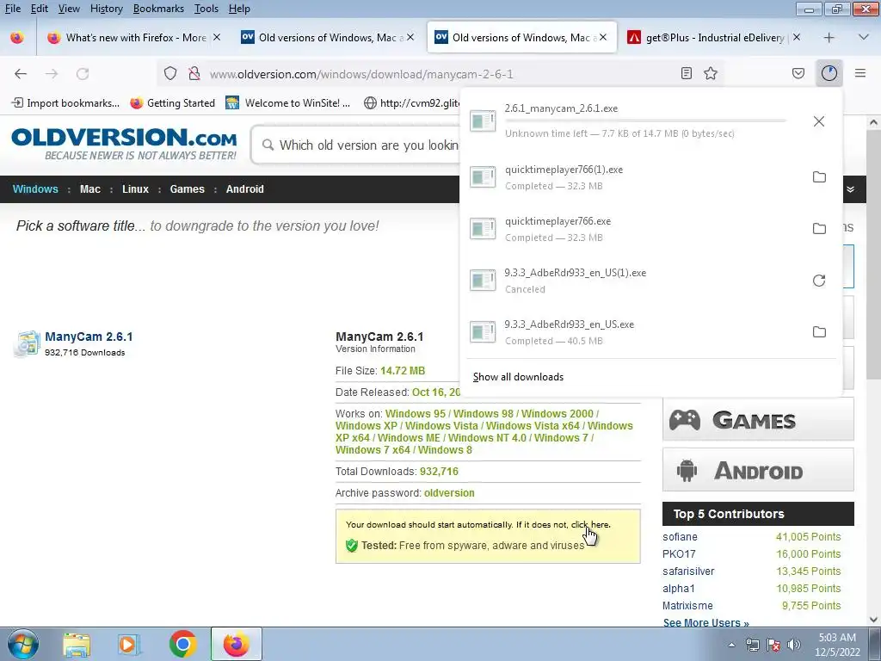Open contributor PKO17 profile
The height and width of the screenshot is (661, 881).
(x=679, y=554)
